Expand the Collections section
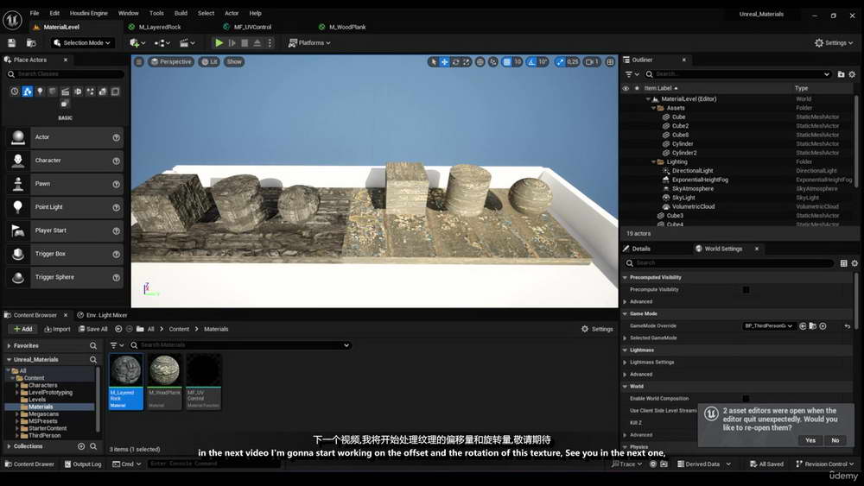This screenshot has width=864, height=486. pos(10,446)
